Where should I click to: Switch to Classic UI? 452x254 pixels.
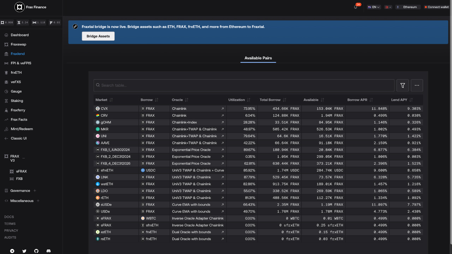coord(19,138)
